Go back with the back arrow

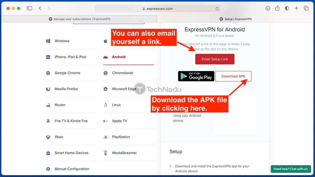[40, 8]
